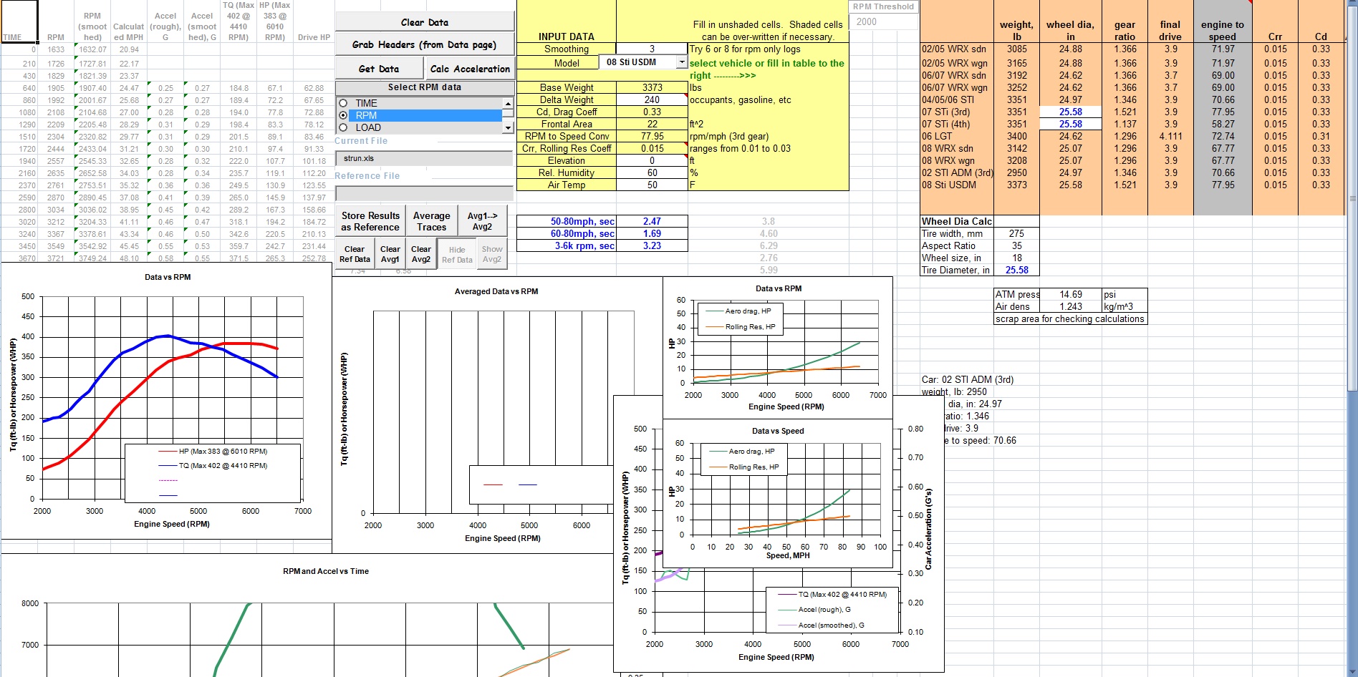This screenshot has height=677, width=1358.
Task: Click the Average Traces button
Action: click(x=430, y=220)
